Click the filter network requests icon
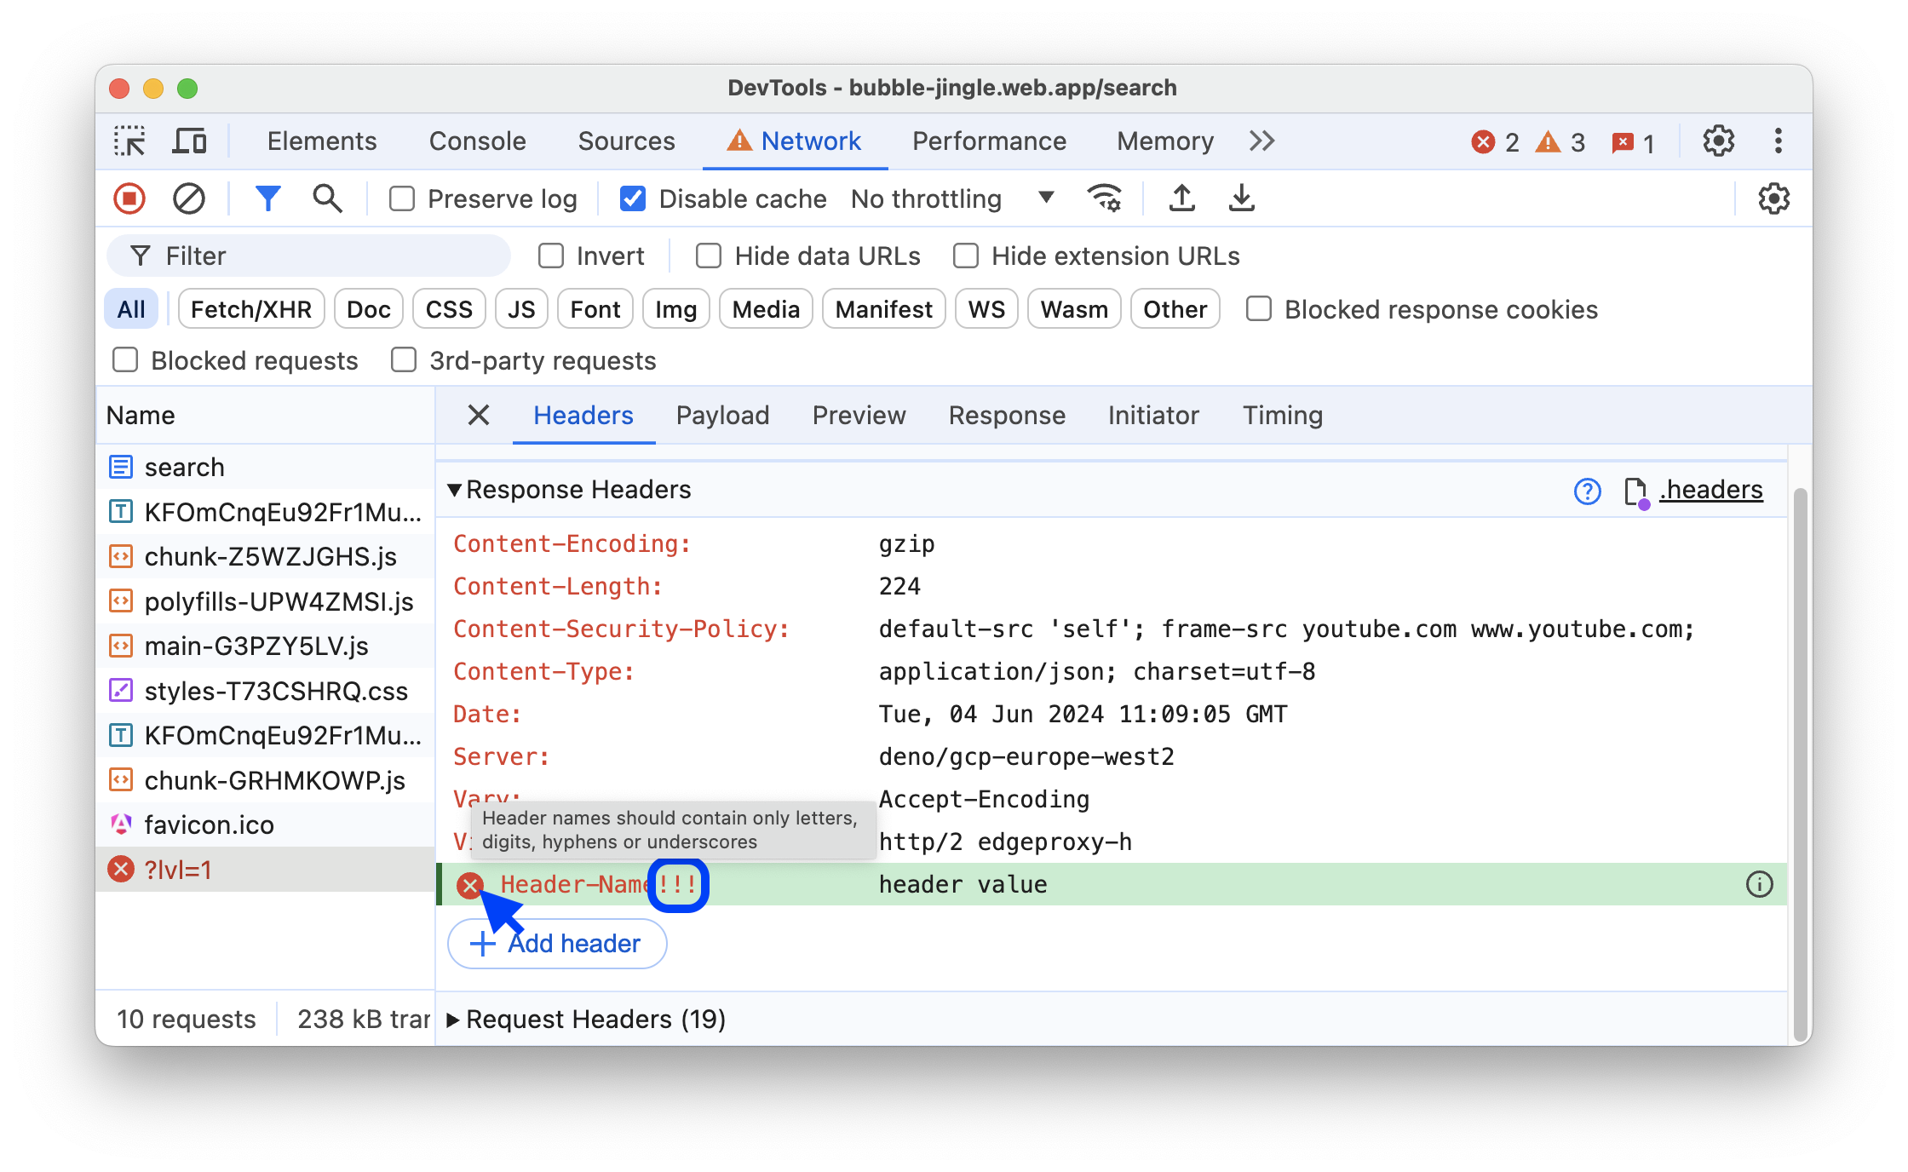Image resolution: width=1908 pixels, height=1172 pixels. (267, 198)
